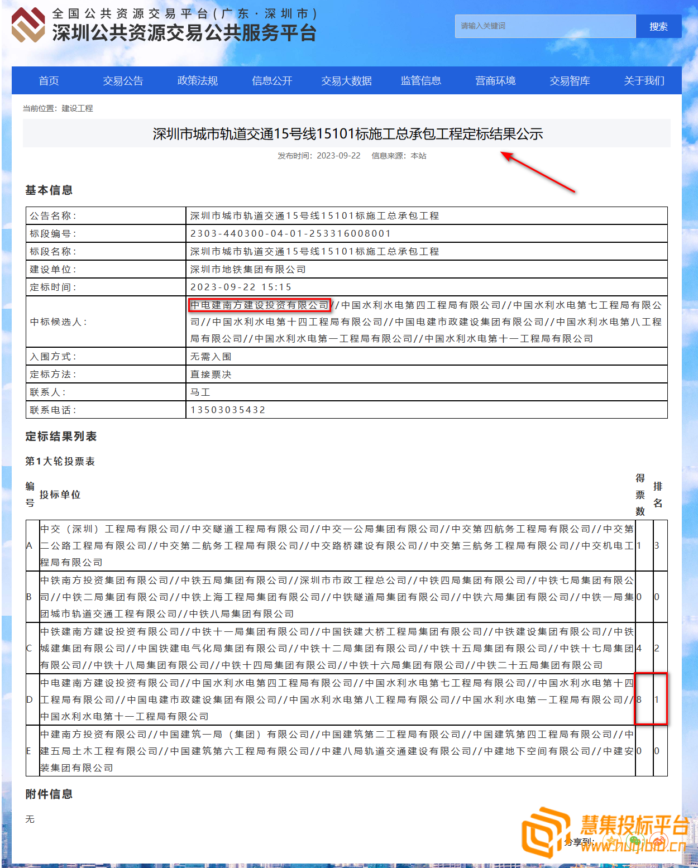The width and height of the screenshot is (698, 868).
Task: Go to 监管信息 in the nav bar
Action: pos(421,80)
